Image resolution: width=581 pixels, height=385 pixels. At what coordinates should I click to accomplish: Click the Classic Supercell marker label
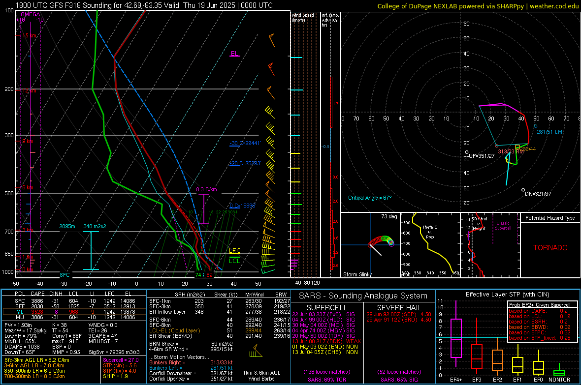(x=503, y=226)
